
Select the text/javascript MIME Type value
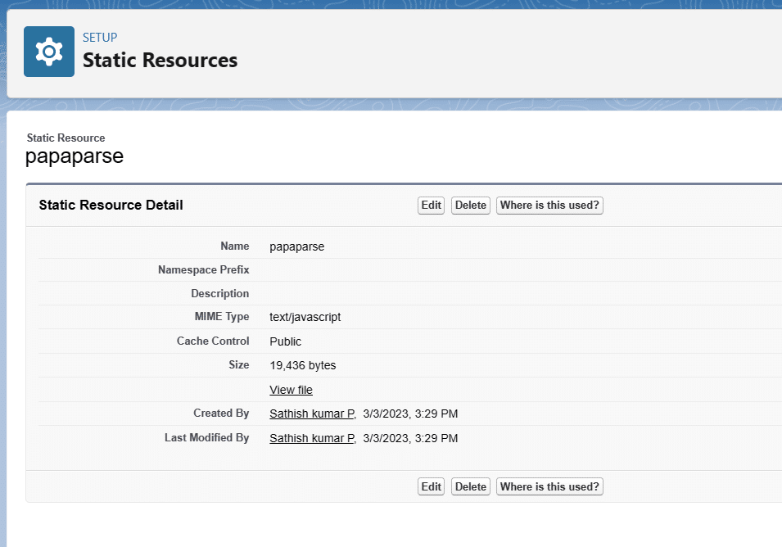point(305,317)
